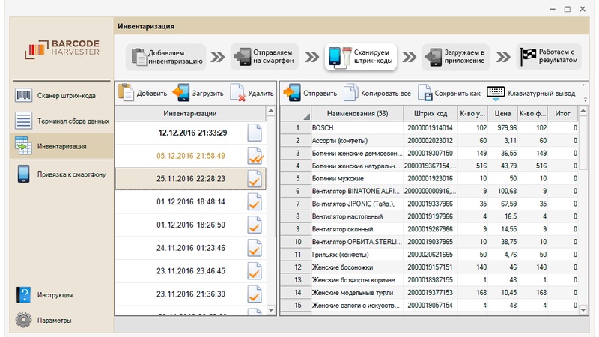
Task: Click the Отправить (Send) icon
Action: [x=291, y=92]
